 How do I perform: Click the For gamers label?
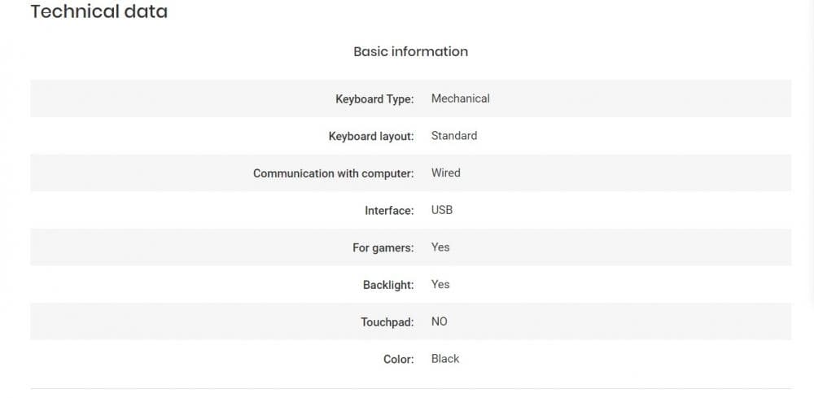click(383, 247)
